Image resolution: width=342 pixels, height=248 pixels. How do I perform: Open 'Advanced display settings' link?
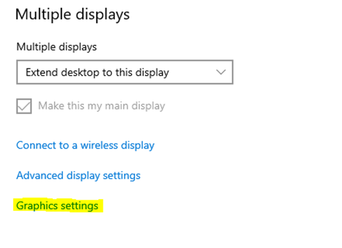(x=78, y=176)
